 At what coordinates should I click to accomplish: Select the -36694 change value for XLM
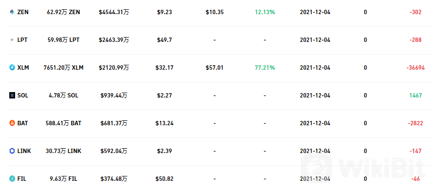tap(415, 68)
